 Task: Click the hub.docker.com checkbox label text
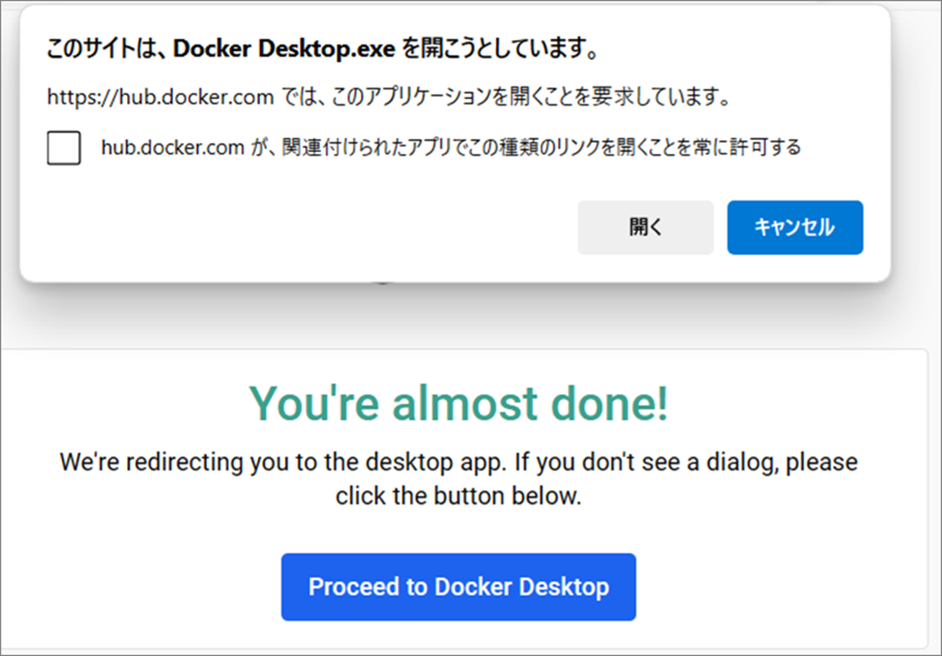coord(451,148)
